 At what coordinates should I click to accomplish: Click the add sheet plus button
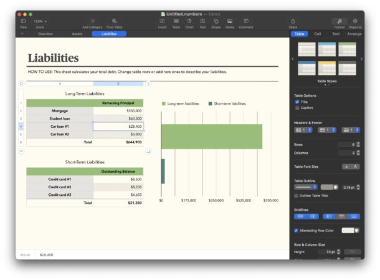pos(22,34)
